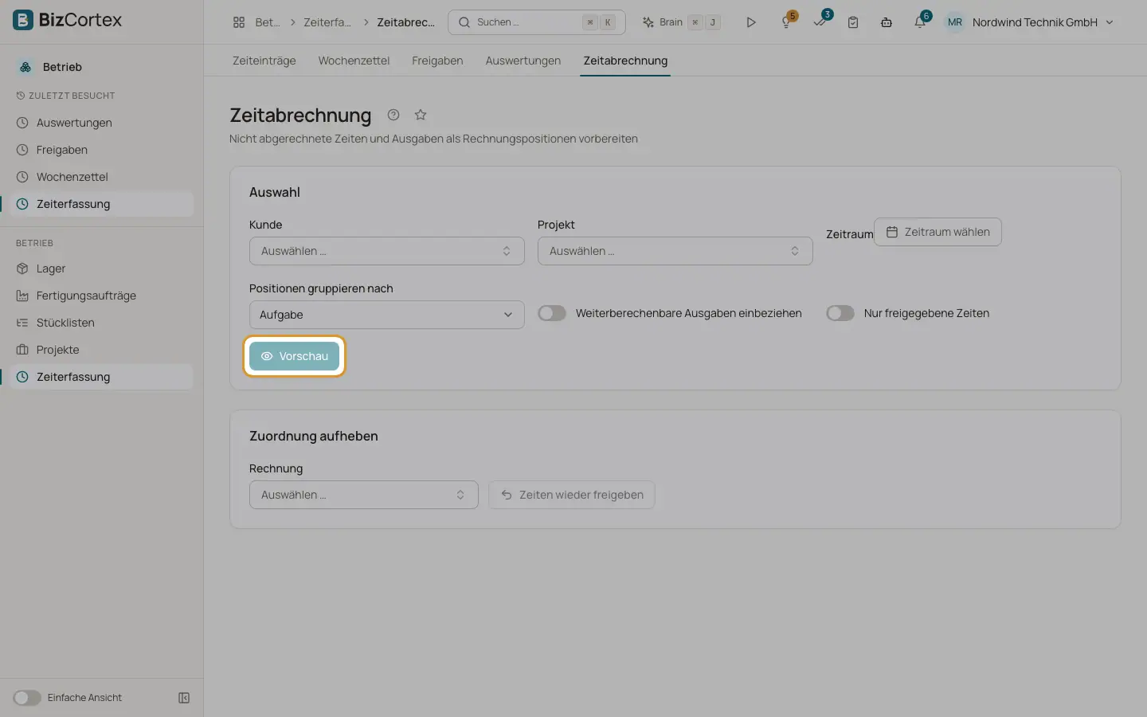Image resolution: width=1147 pixels, height=717 pixels.
Task: Open the apps grid icon in breadcrumb
Action: pyautogui.click(x=239, y=22)
